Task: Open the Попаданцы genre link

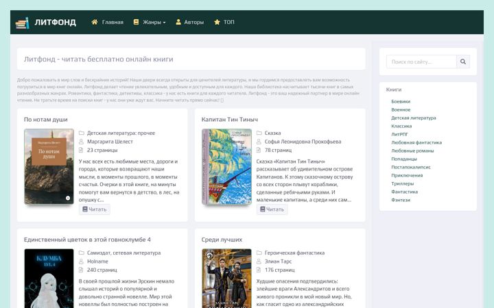Action: (x=404, y=159)
